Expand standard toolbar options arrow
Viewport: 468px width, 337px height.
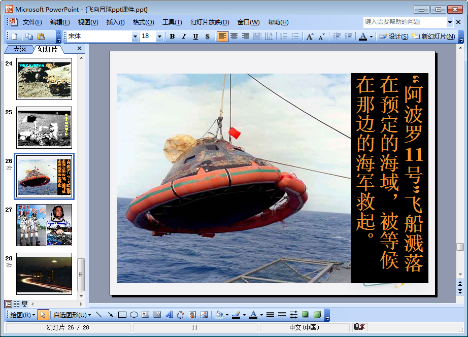(59, 37)
